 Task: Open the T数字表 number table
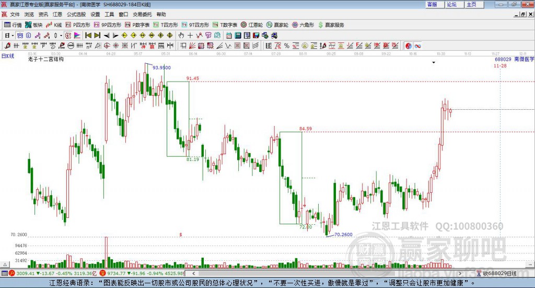tap(225, 25)
